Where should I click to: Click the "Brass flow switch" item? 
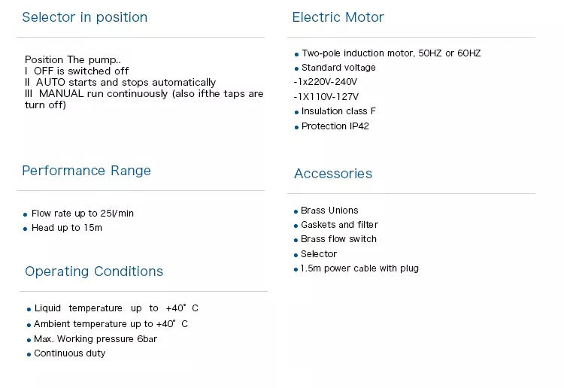pyautogui.click(x=338, y=239)
